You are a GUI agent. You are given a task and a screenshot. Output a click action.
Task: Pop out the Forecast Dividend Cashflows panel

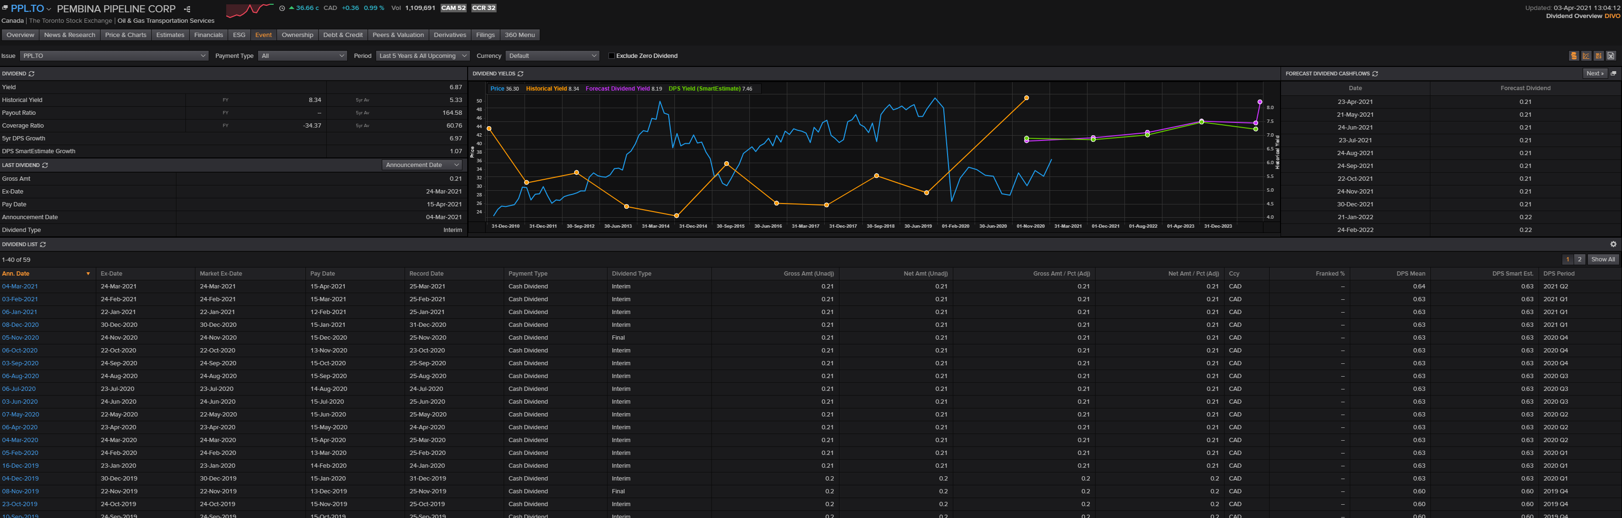pyautogui.click(x=1613, y=74)
